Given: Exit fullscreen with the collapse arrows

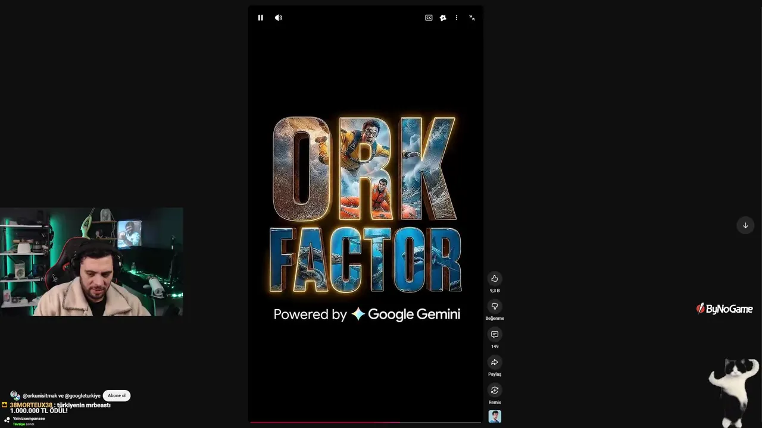Looking at the screenshot, I should [472, 18].
